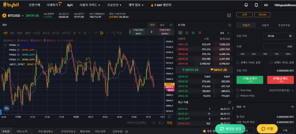Switch to the 시장가 order tab
Screen dimensions: 296x134
(265, 25)
